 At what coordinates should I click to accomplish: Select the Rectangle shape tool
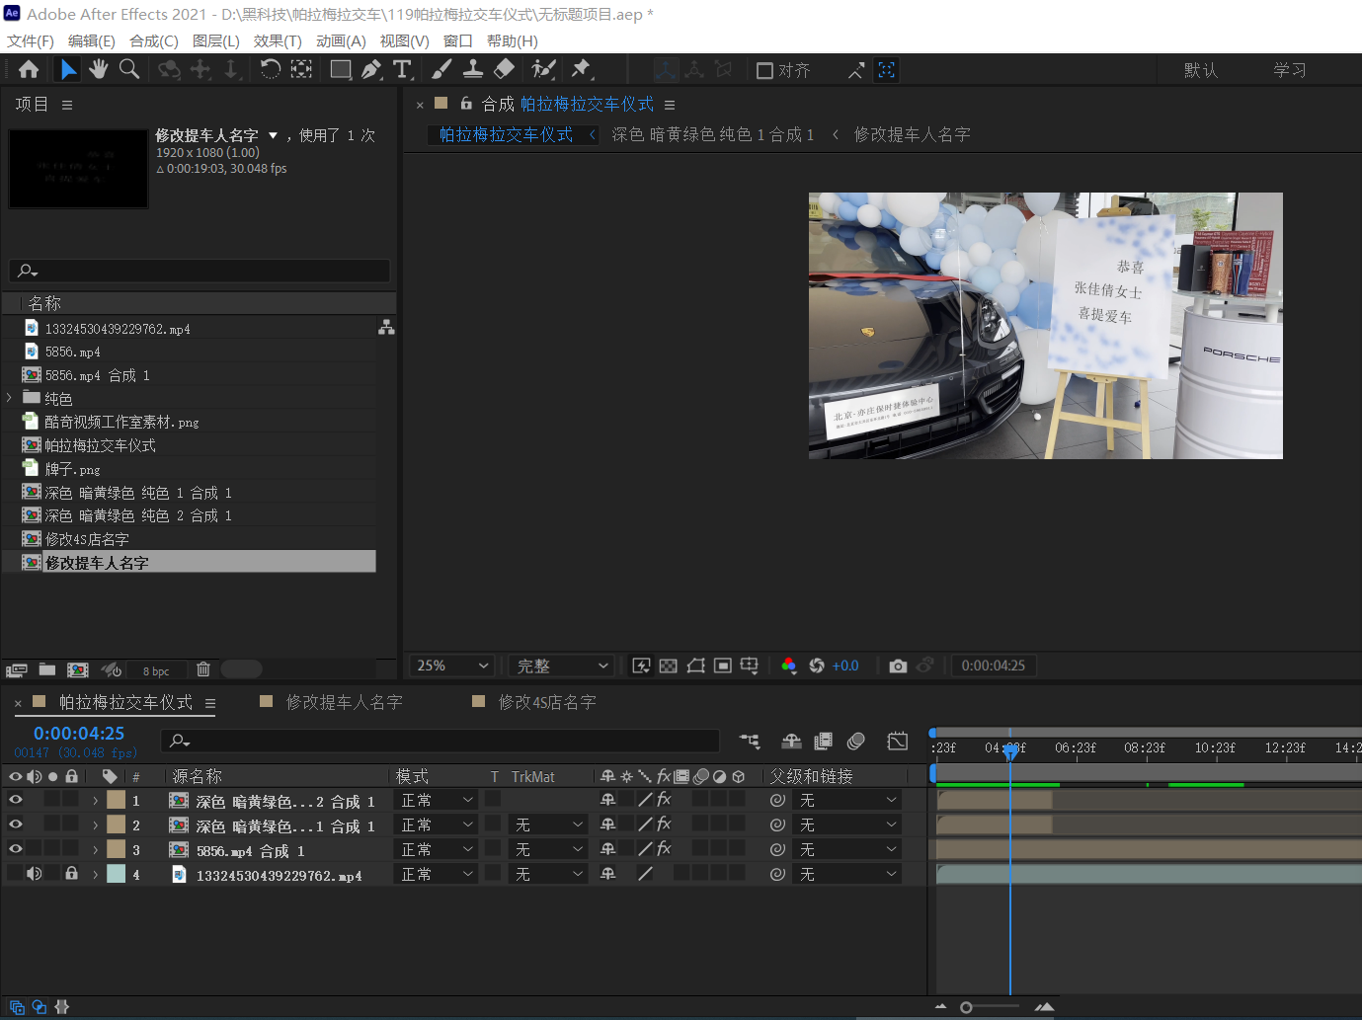341,69
